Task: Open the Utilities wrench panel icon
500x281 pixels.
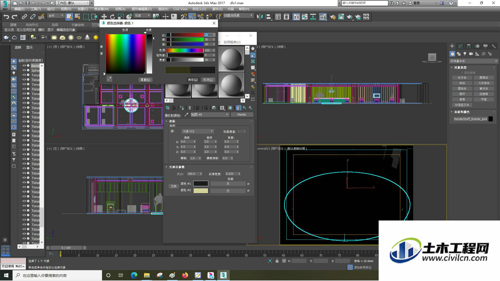Action: 493,46
